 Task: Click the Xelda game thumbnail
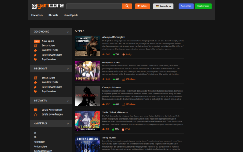(x=87, y=121)
